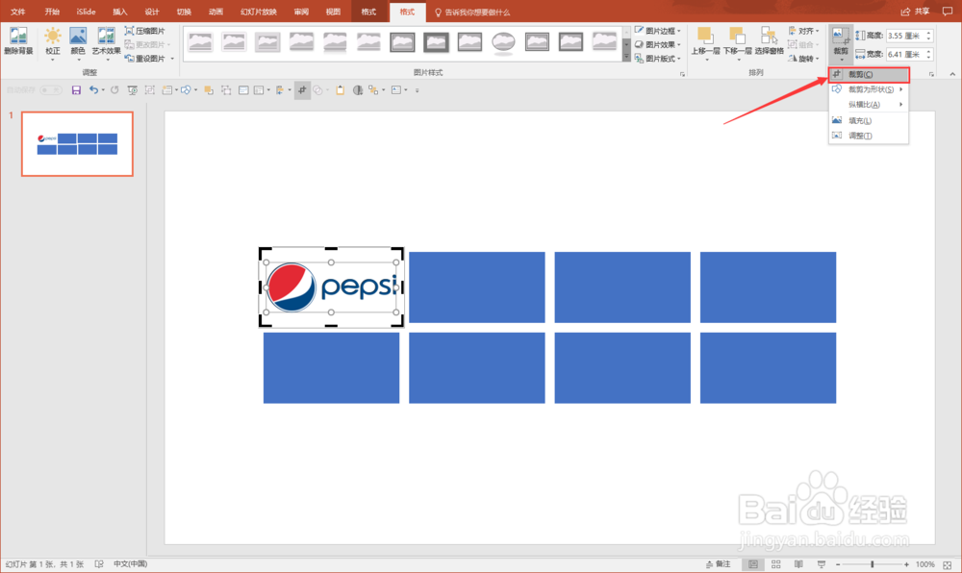Image resolution: width=962 pixels, height=573 pixels.
Task: Choose 裁剪(C) in the crop menu
Action: (869, 75)
